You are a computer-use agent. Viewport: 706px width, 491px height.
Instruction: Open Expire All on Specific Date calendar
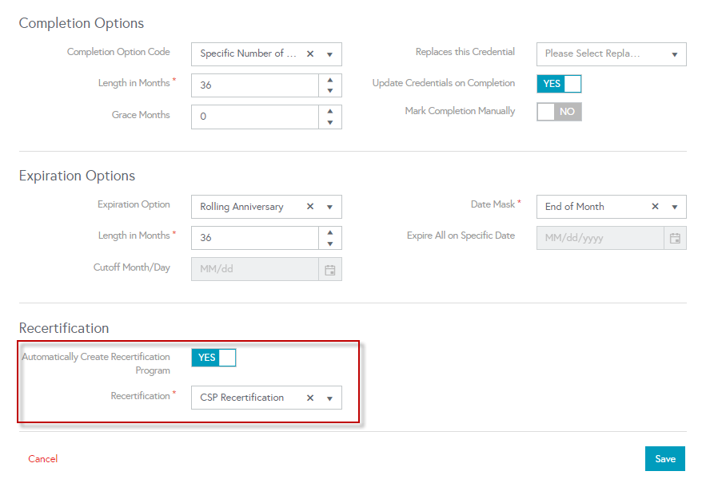[675, 238]
